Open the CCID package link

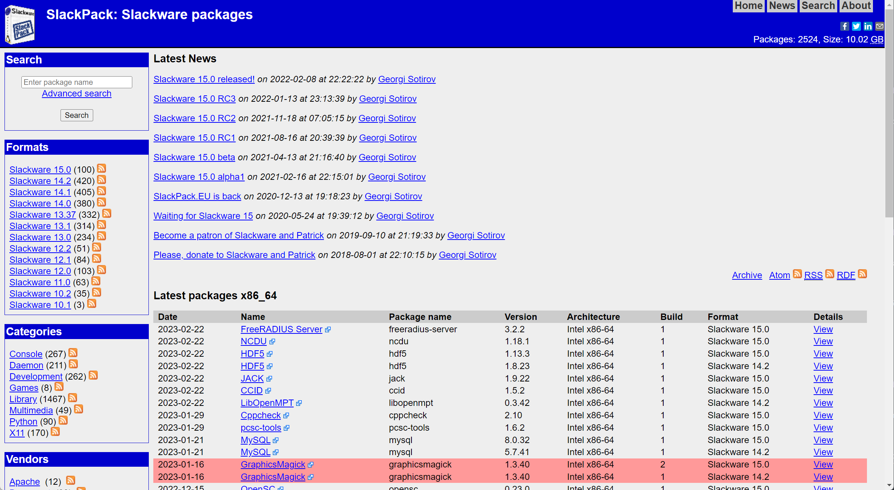pos(251,390)
